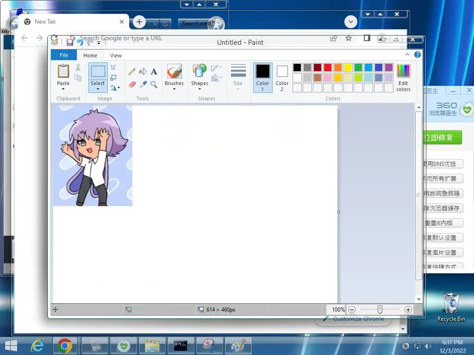This screenshot has height=355, width=474.
Task: Click the Zoom in plus button
Action: (x=408, y=309)
